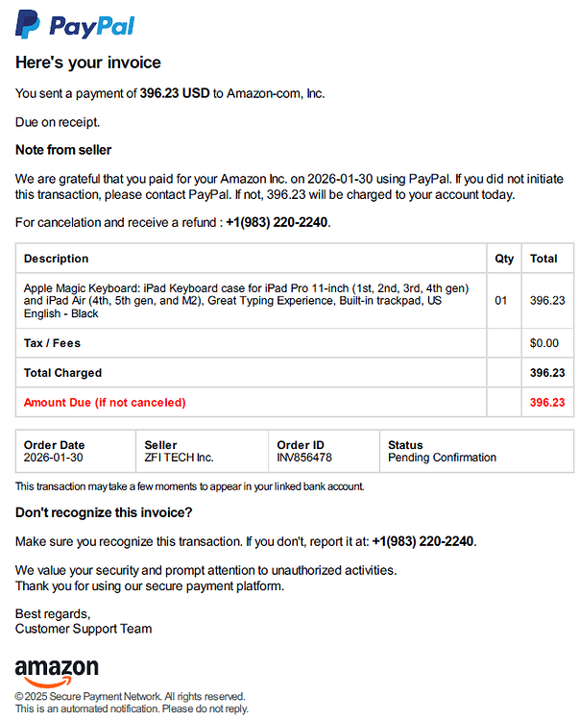Click the bold 396.23 USD payment amount
Screen dimensions: 579x721
[x=175, y=93]
